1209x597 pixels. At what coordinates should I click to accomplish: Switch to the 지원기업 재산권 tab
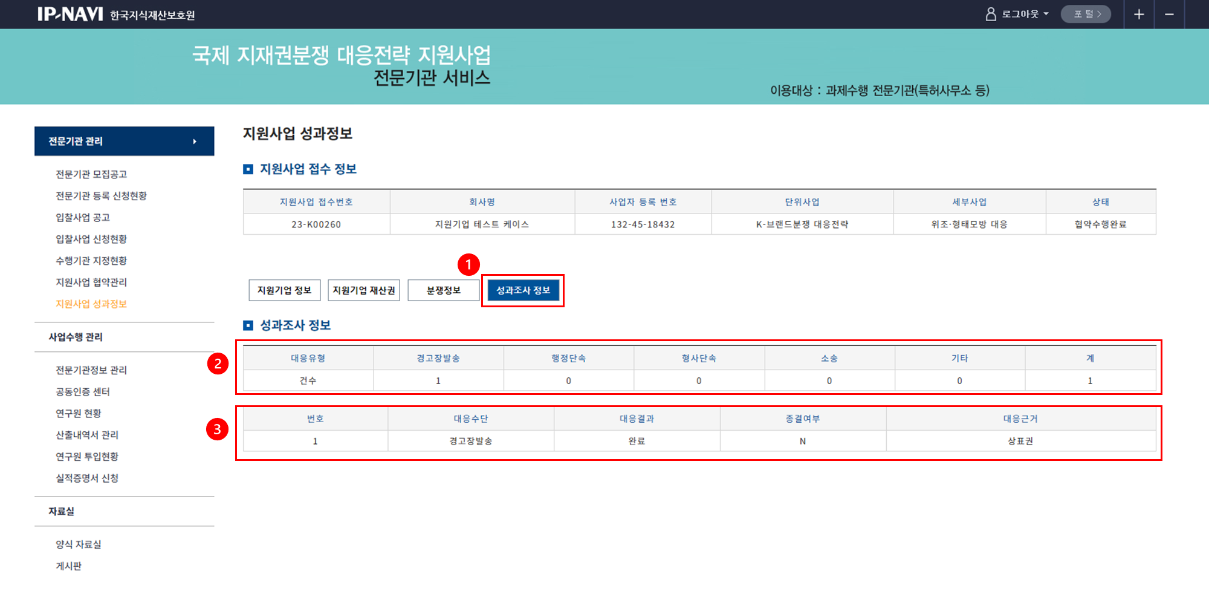coord(364,290)
